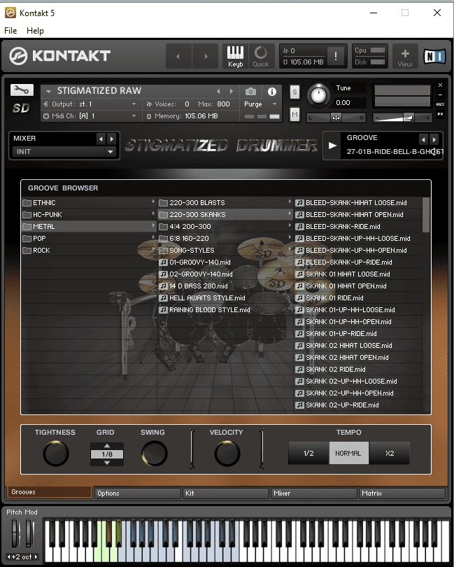Expand the POP groove folder
The image size is (454, 567).
[89, 239]
